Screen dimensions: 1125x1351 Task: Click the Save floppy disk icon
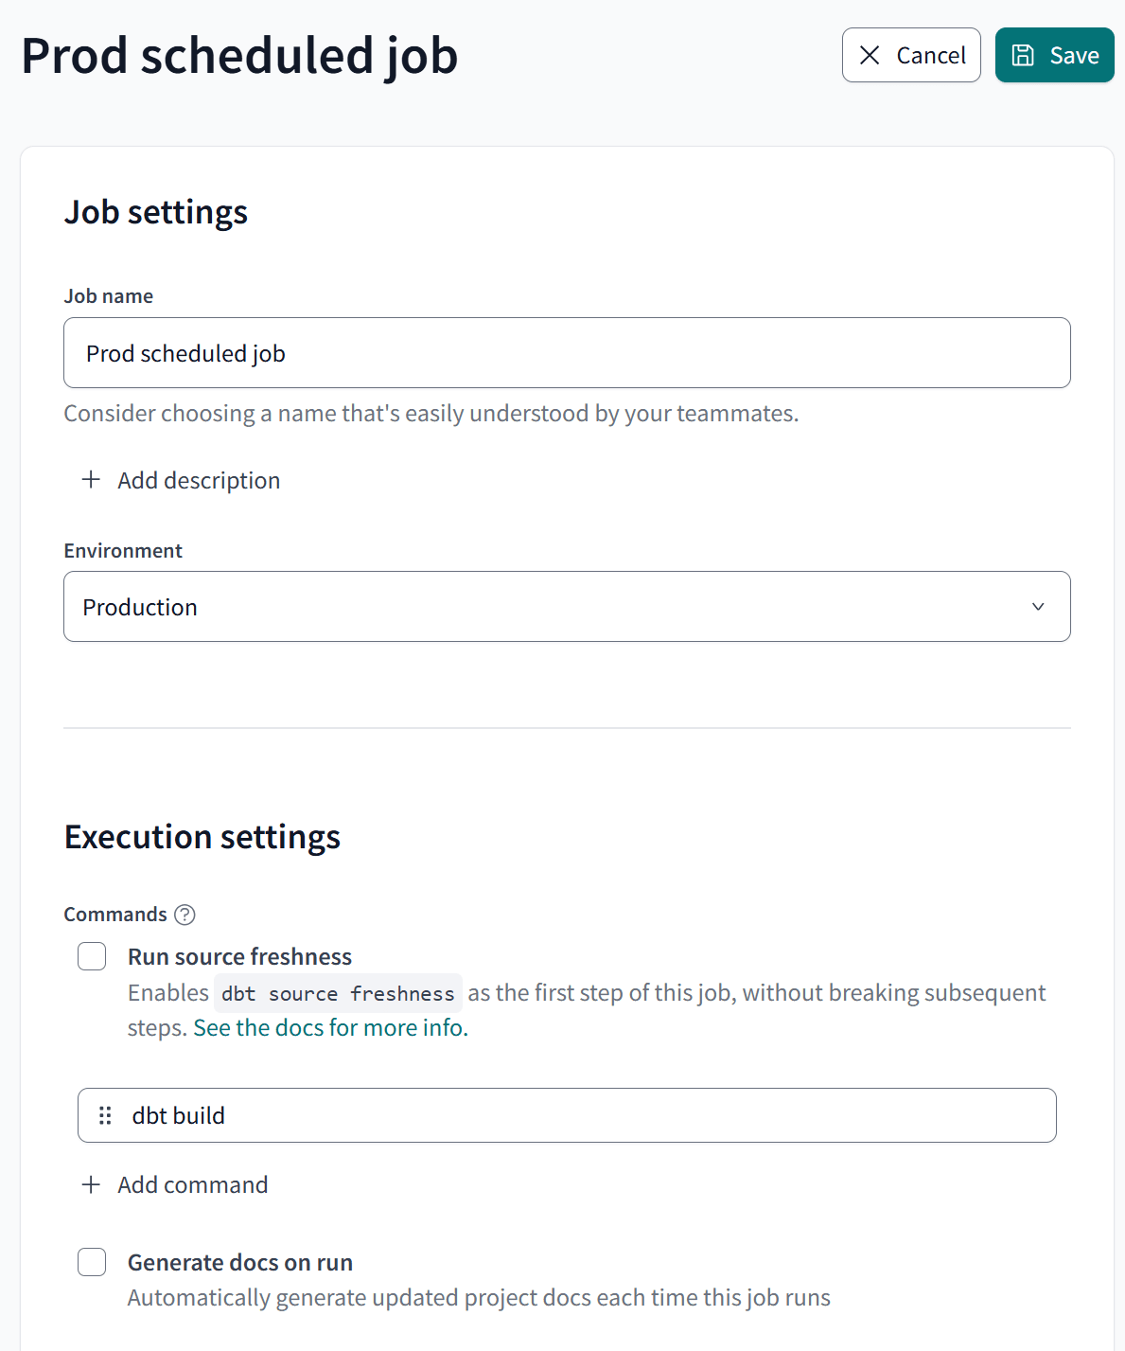1023,55
